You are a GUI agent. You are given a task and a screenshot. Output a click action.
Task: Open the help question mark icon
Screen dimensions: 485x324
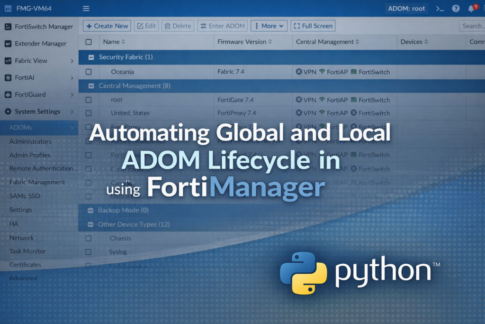(x=456, y=9)
